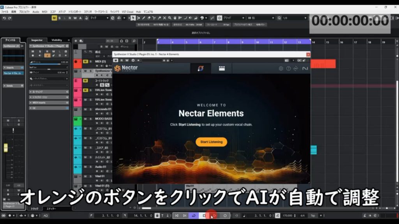Click the Add Track plus icon
399x224 pixels.
click(x=76, y=40)
